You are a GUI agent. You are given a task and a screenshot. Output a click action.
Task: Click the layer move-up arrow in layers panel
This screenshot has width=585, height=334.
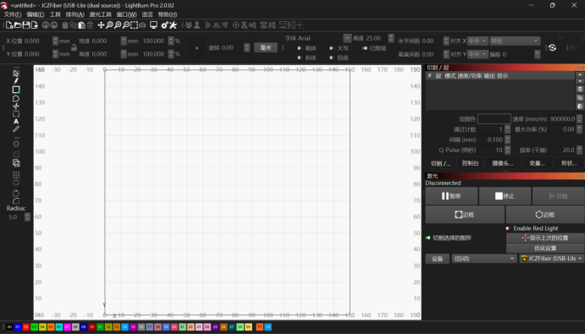point(580,75)
